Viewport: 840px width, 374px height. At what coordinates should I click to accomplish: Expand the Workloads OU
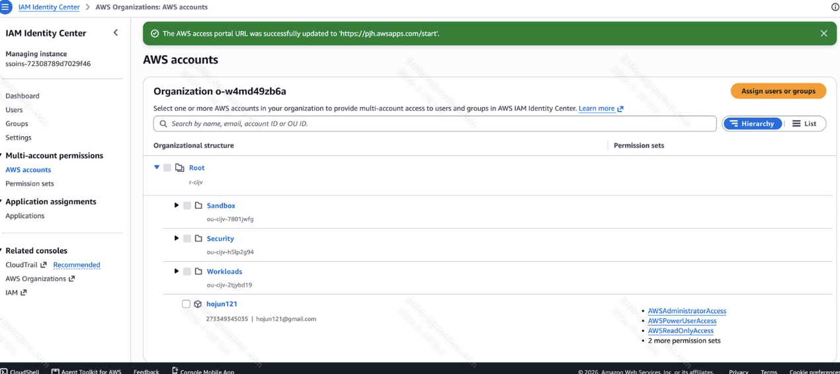pyautogui.click(x=177, y=271)
